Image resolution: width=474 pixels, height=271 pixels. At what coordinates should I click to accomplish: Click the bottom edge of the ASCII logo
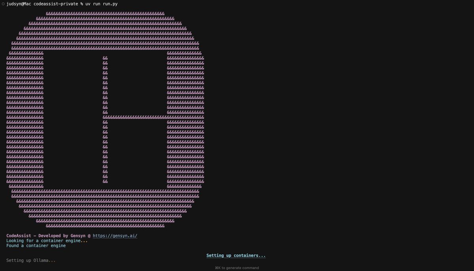point(105,226)
